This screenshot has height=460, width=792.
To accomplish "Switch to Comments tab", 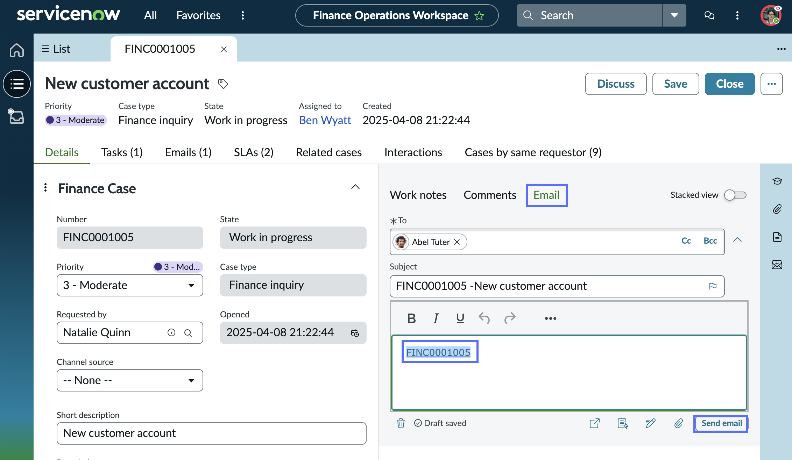I will coord(490,195).
